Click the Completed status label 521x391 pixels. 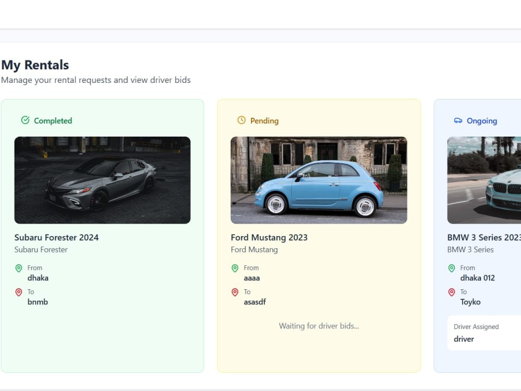click(53, 121)
